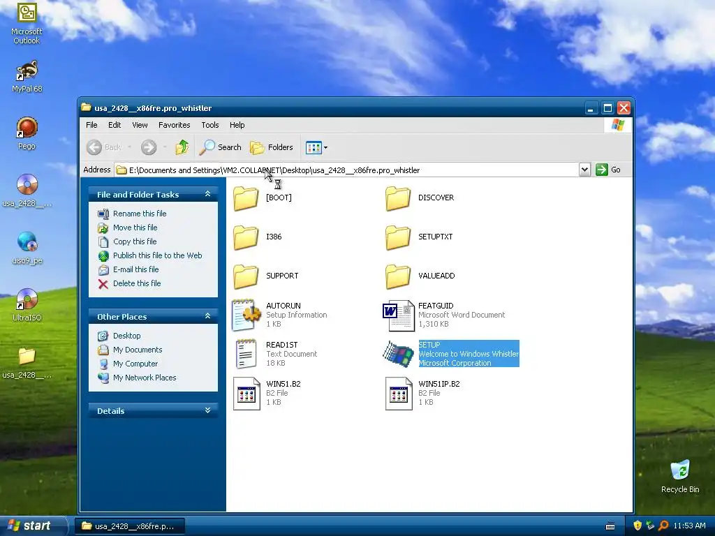Click the on-screen keyboard tray icon
The width and height of the screenshot is (715, 536).
[x=610, y=526]
